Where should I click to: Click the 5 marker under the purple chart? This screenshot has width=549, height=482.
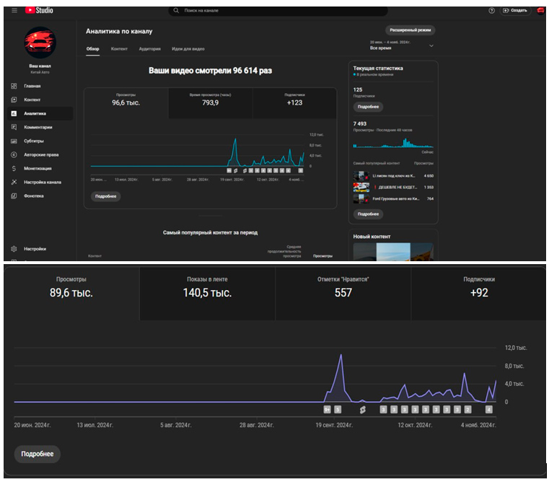coord(338,410)
